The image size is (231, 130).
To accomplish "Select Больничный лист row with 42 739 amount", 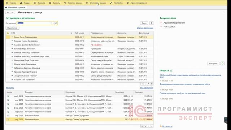I will [x=79, y=116].
